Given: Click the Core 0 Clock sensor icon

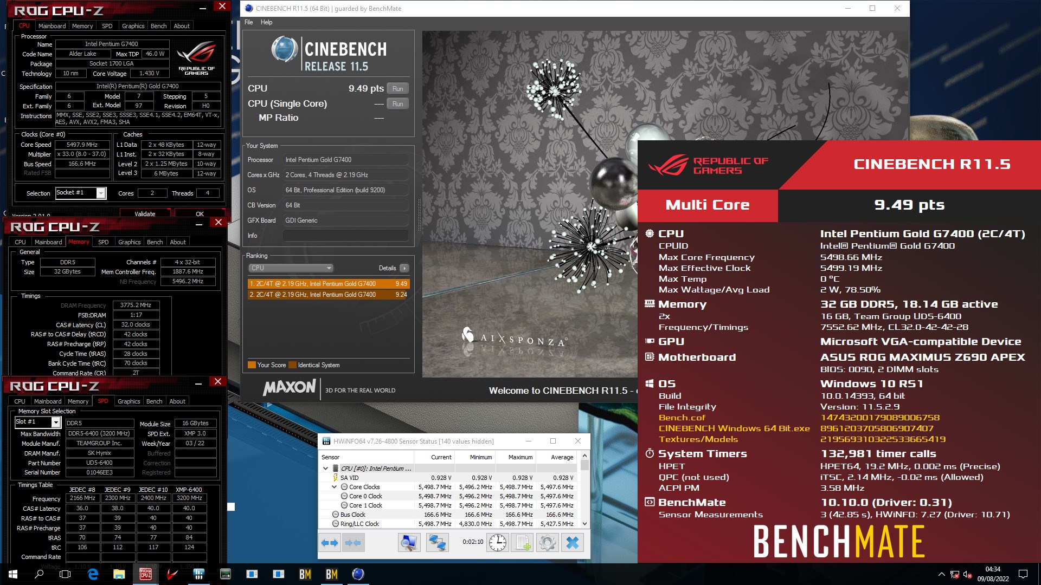Looking at the screenshot, I should tap(344, 496).
